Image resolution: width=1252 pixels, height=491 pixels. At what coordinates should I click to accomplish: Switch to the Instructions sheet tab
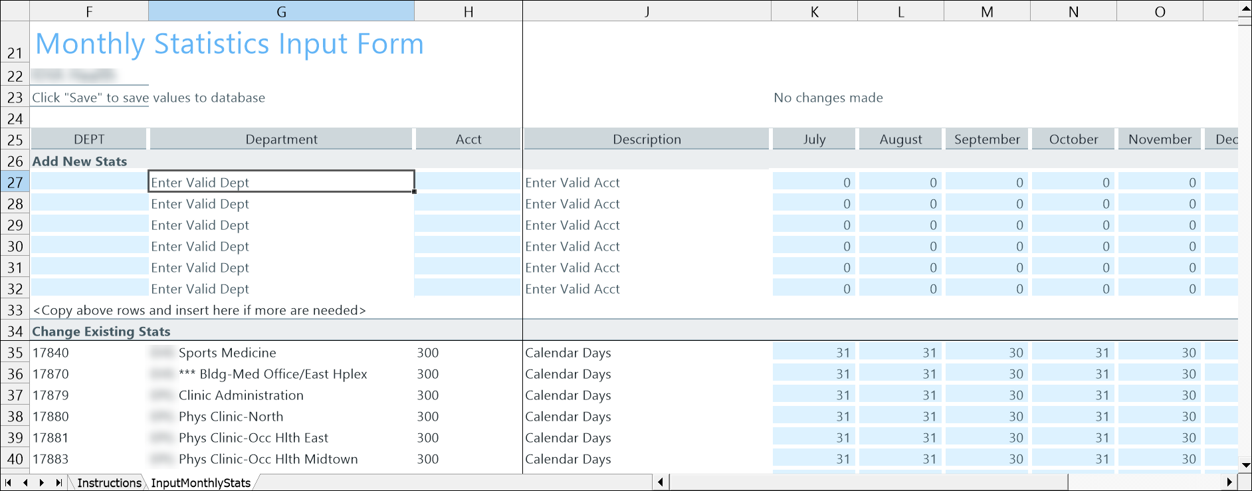tap(109, 483)
